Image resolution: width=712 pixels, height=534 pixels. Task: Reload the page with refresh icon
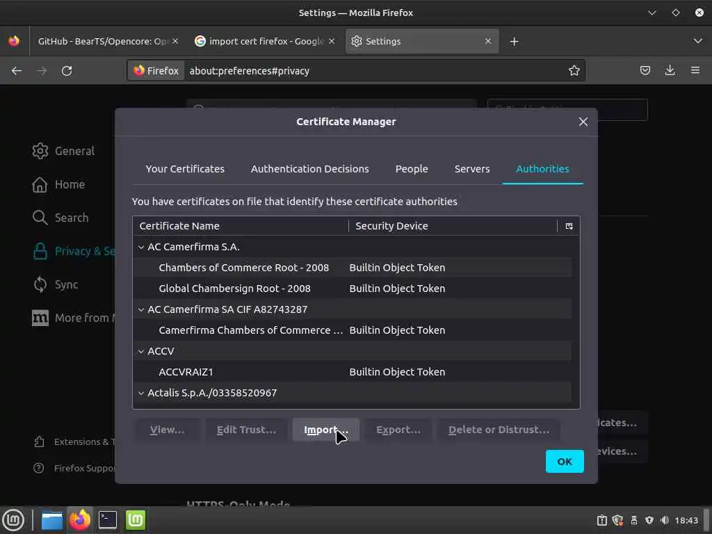click(67, 71)
